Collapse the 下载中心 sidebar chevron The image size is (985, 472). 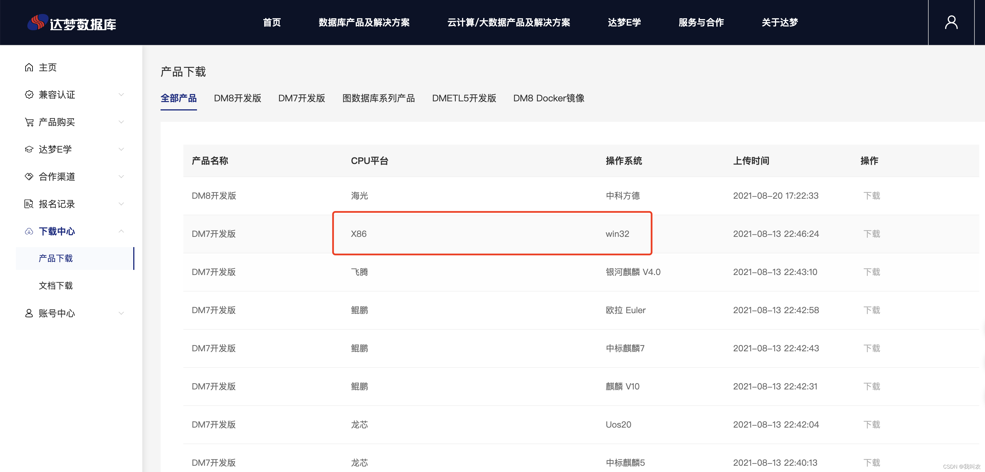[x=121, y=231]
